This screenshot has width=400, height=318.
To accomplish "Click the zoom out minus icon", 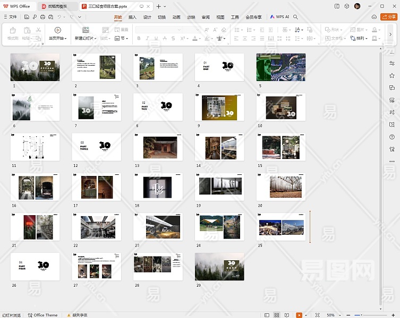I will (x=348, y=315).
